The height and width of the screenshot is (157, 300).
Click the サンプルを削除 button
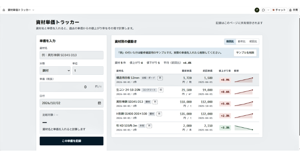tap(245, 52)
